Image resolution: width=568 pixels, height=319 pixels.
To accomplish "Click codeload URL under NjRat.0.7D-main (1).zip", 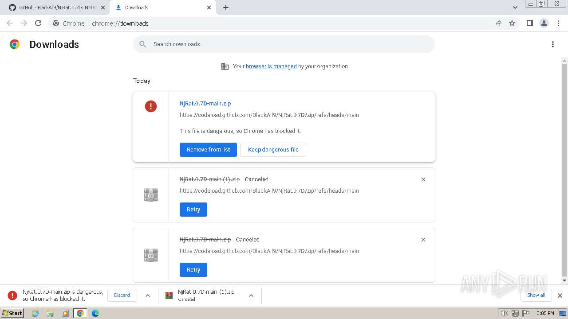I will [x=269, y=191].
